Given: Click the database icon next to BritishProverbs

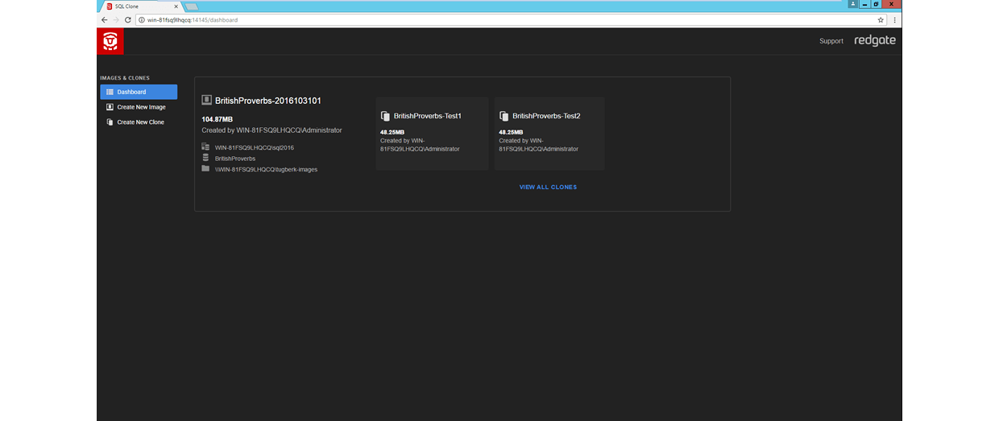Looking at the screenshot, I should tap(205, 158).
